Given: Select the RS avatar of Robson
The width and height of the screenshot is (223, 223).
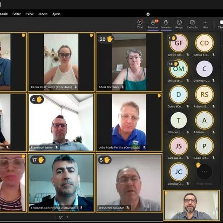Looking at the screenshot, I should [x=204, y=94].
